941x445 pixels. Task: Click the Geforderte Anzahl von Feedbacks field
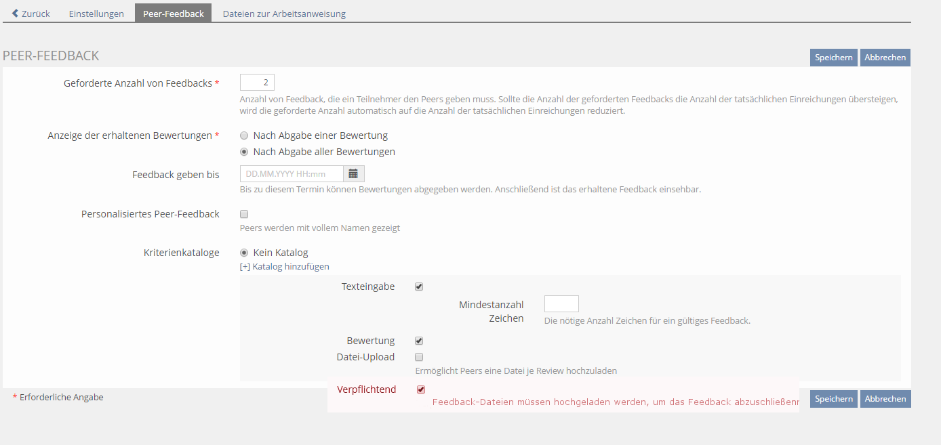point(257,83)
